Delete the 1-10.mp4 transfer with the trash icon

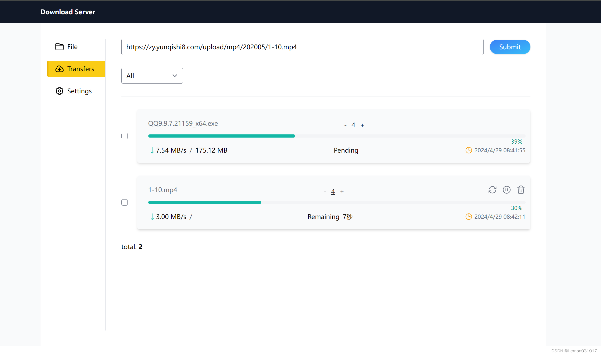(x=521, y=190)
